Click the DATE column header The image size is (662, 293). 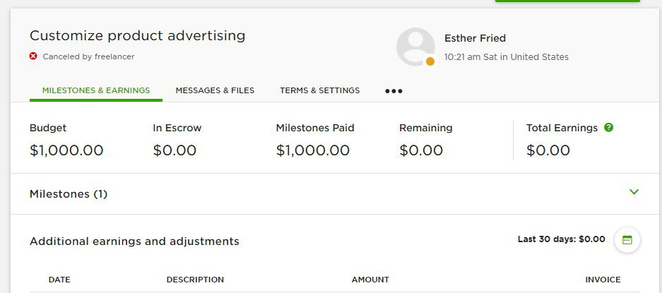(59, 280)
